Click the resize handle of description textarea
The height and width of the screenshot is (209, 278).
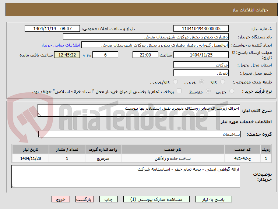click(39, 115)
